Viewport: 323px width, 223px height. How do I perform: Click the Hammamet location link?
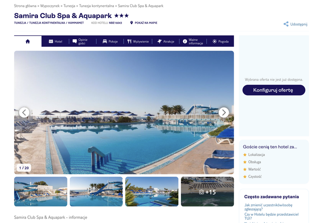click(76, 23)
